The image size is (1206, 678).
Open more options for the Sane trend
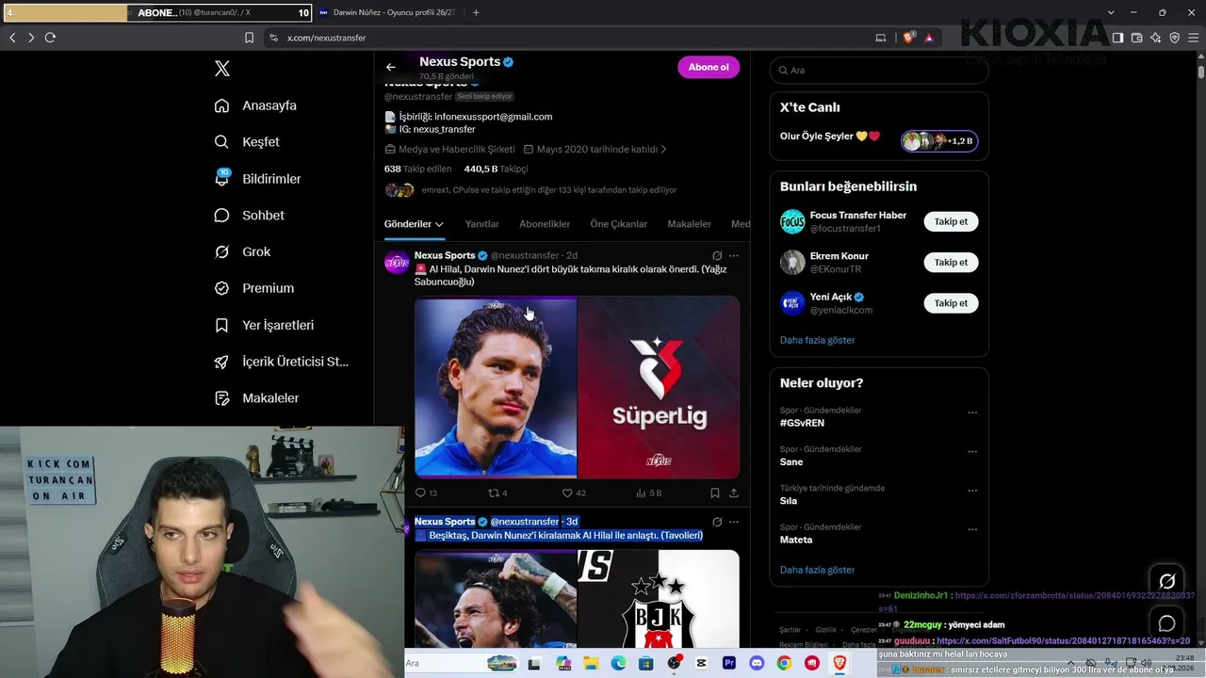[972, 452]
